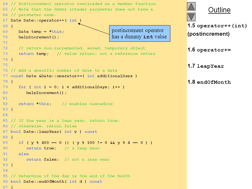Click line 91 else keyword

point(24,154)
